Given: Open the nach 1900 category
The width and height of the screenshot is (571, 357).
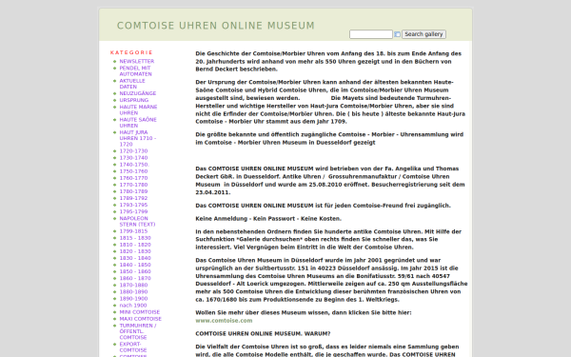Looking at the screenshot, I should (x=133, y=306).
